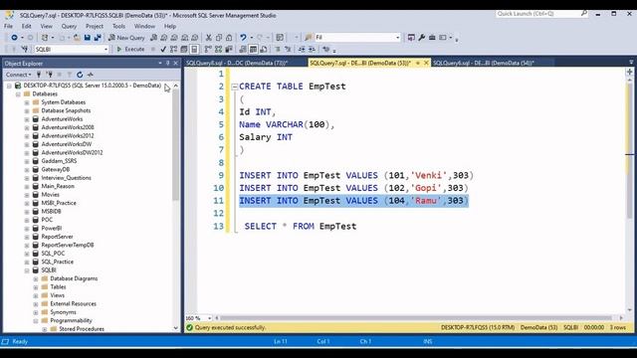
Task: Open the Connect dropdown in Object Explorer
Action: [18, 75]
